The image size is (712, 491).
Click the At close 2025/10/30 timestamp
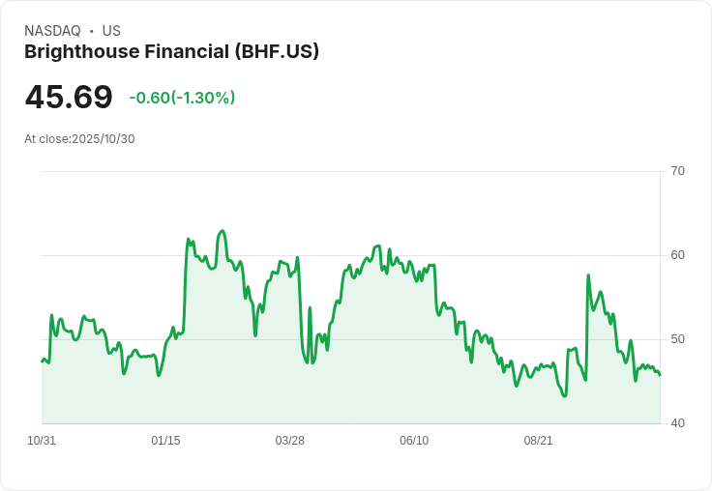point(79,138)
